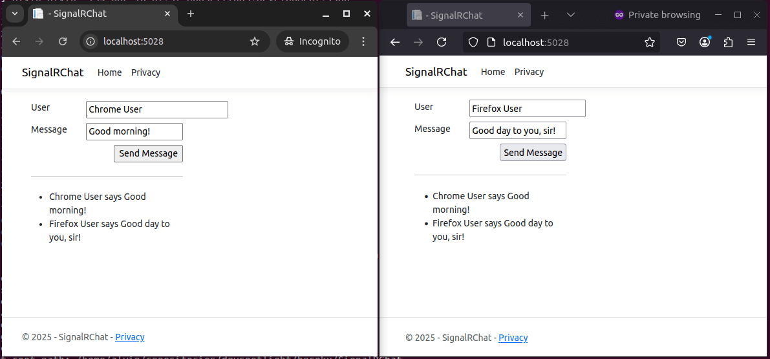The height and width of the screenshot is (359, 770).
Task: Expand Firefox's list all tabs dropdown
Action: [571, 16]
